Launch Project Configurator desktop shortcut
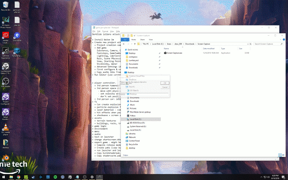Screen dimensions: 288x180 pyautogui.click(x=5, y=99)
